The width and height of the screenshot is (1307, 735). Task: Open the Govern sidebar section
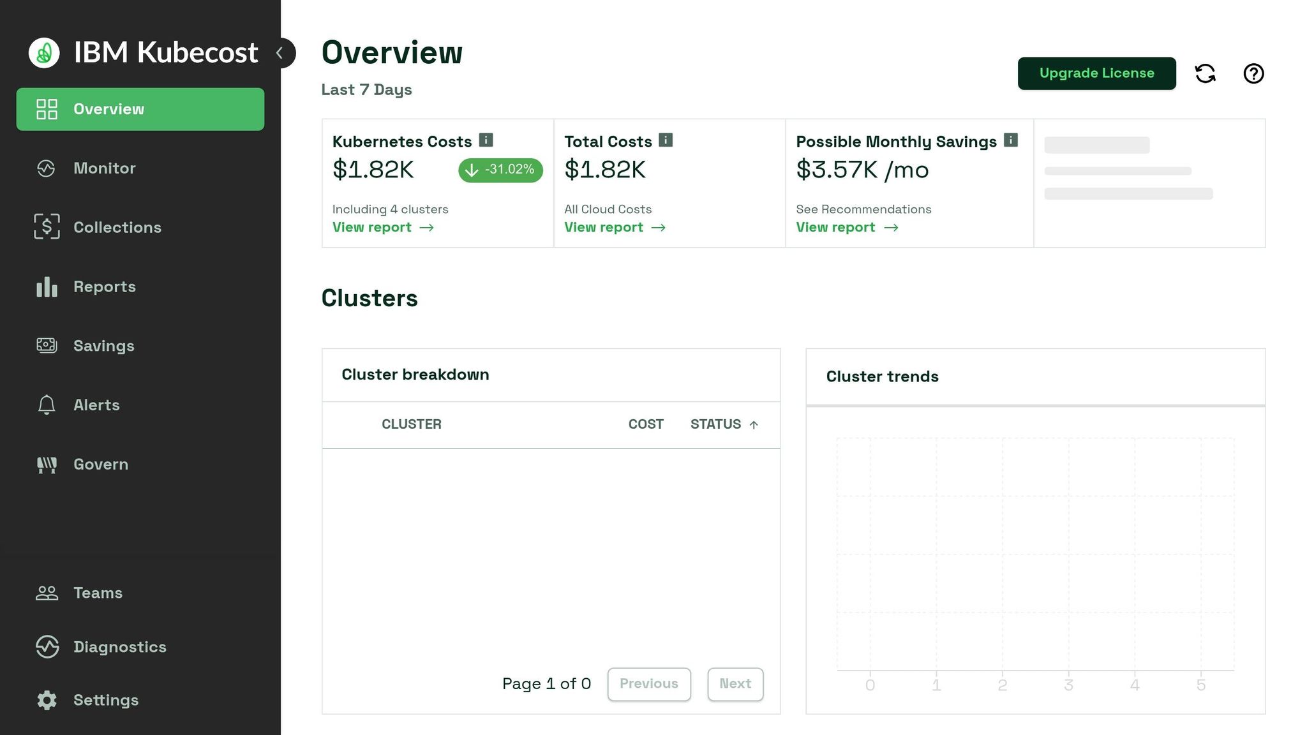point(100,464)
